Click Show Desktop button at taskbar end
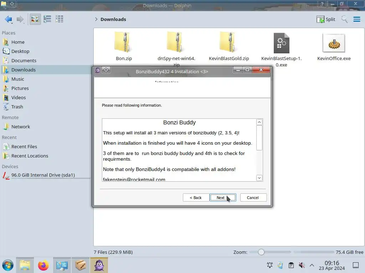365x273 pixels. (356, 265)
